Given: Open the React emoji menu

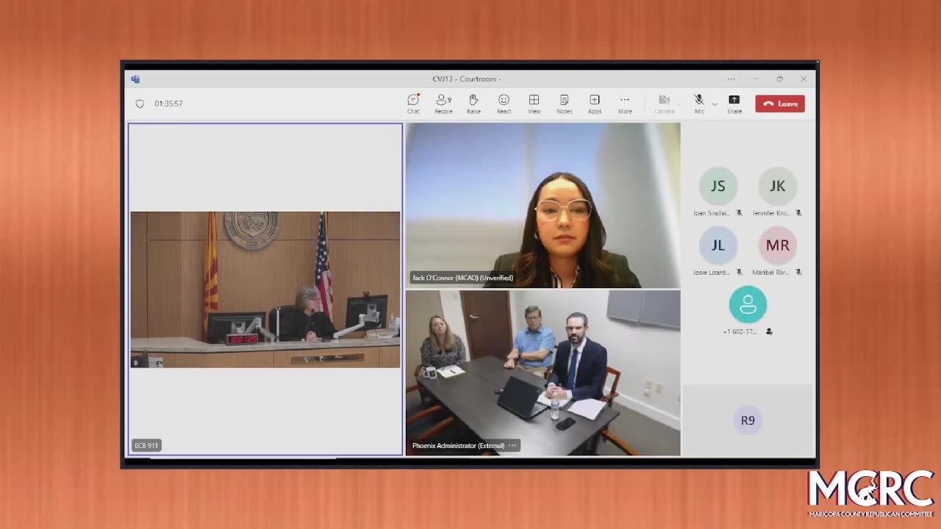Looking at the screenshot, I should point(504,104).
